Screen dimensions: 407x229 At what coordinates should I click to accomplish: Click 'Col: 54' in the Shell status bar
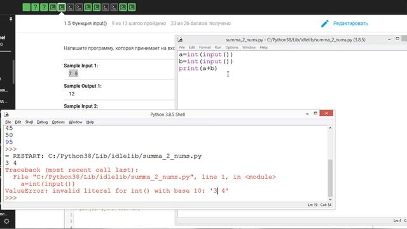(x=326, y=205)
